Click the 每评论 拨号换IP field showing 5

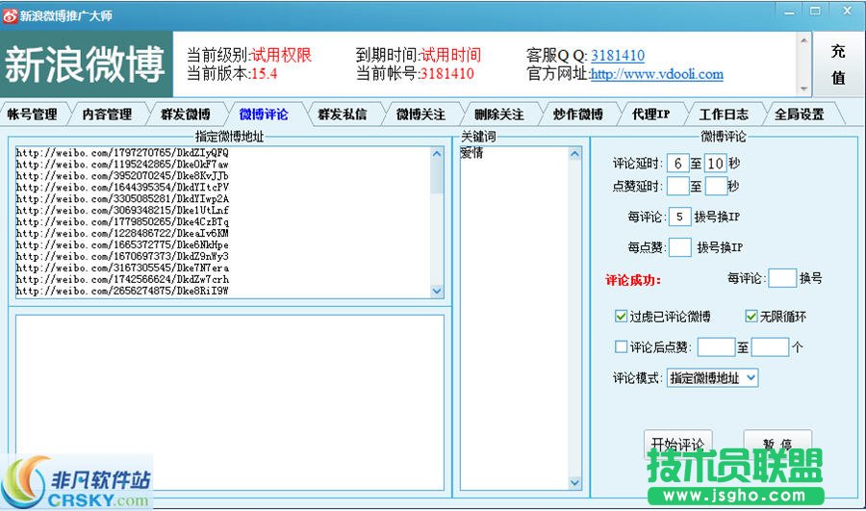680,217
